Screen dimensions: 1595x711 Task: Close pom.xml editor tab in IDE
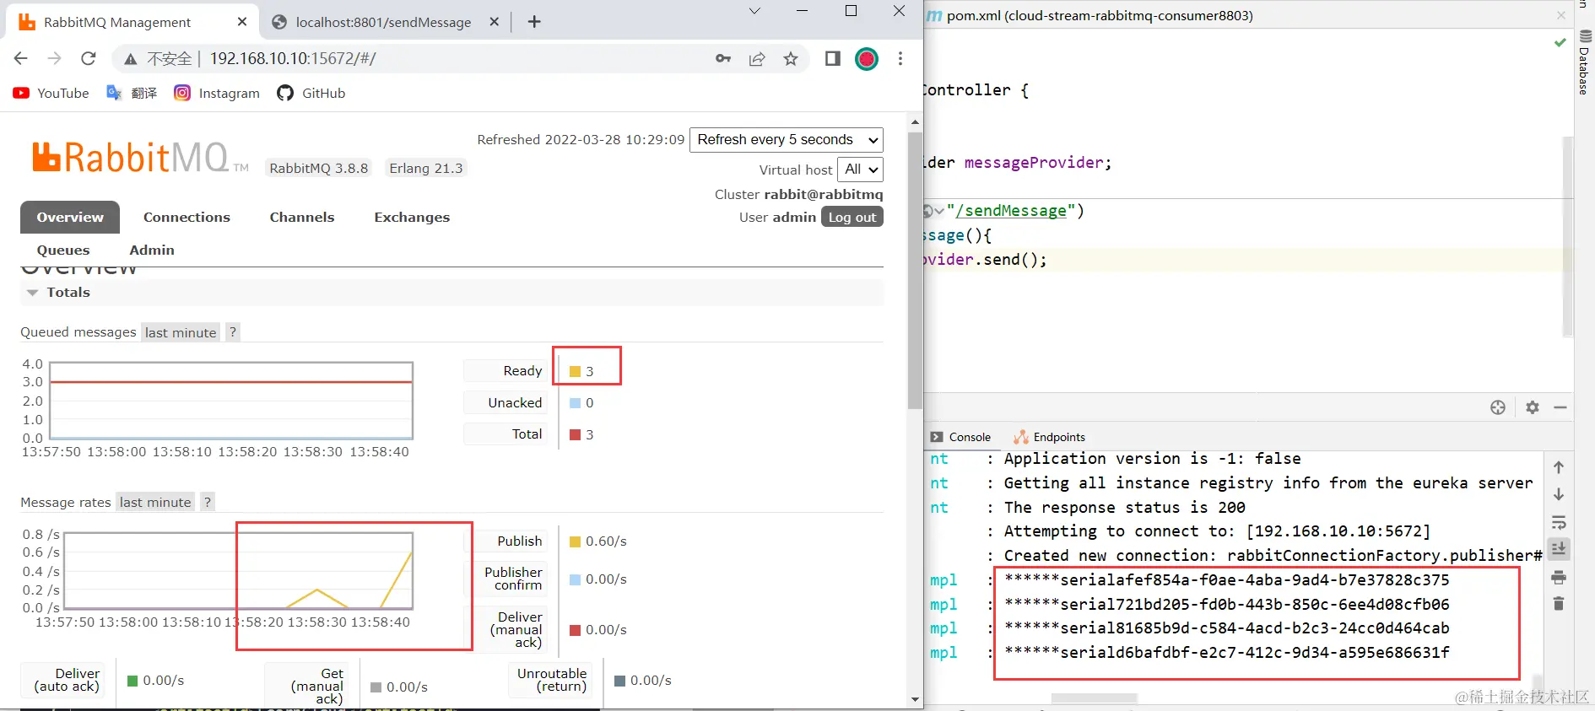[1560, 15]
